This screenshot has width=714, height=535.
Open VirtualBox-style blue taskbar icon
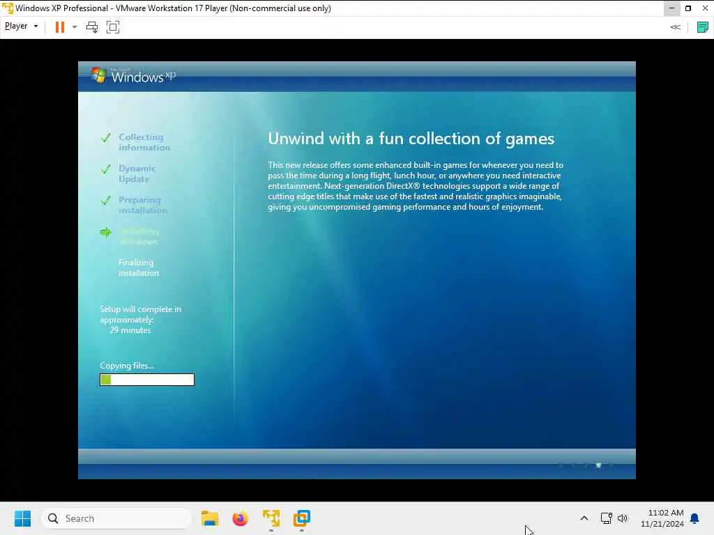click(301, 518)
